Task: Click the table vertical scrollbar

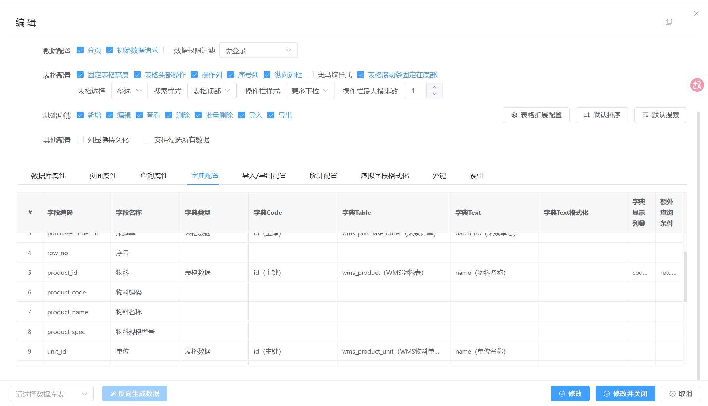Action: tap(685, 276)
